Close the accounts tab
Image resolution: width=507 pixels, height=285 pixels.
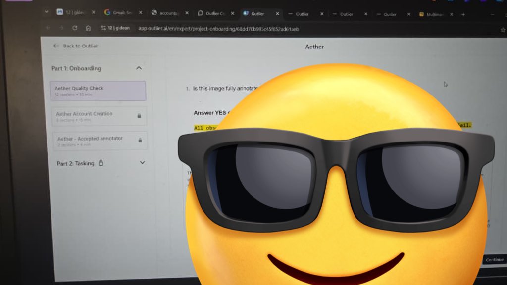(187, 13)
